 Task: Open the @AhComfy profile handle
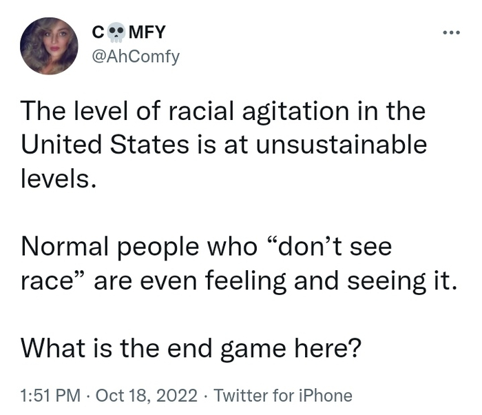134,57
